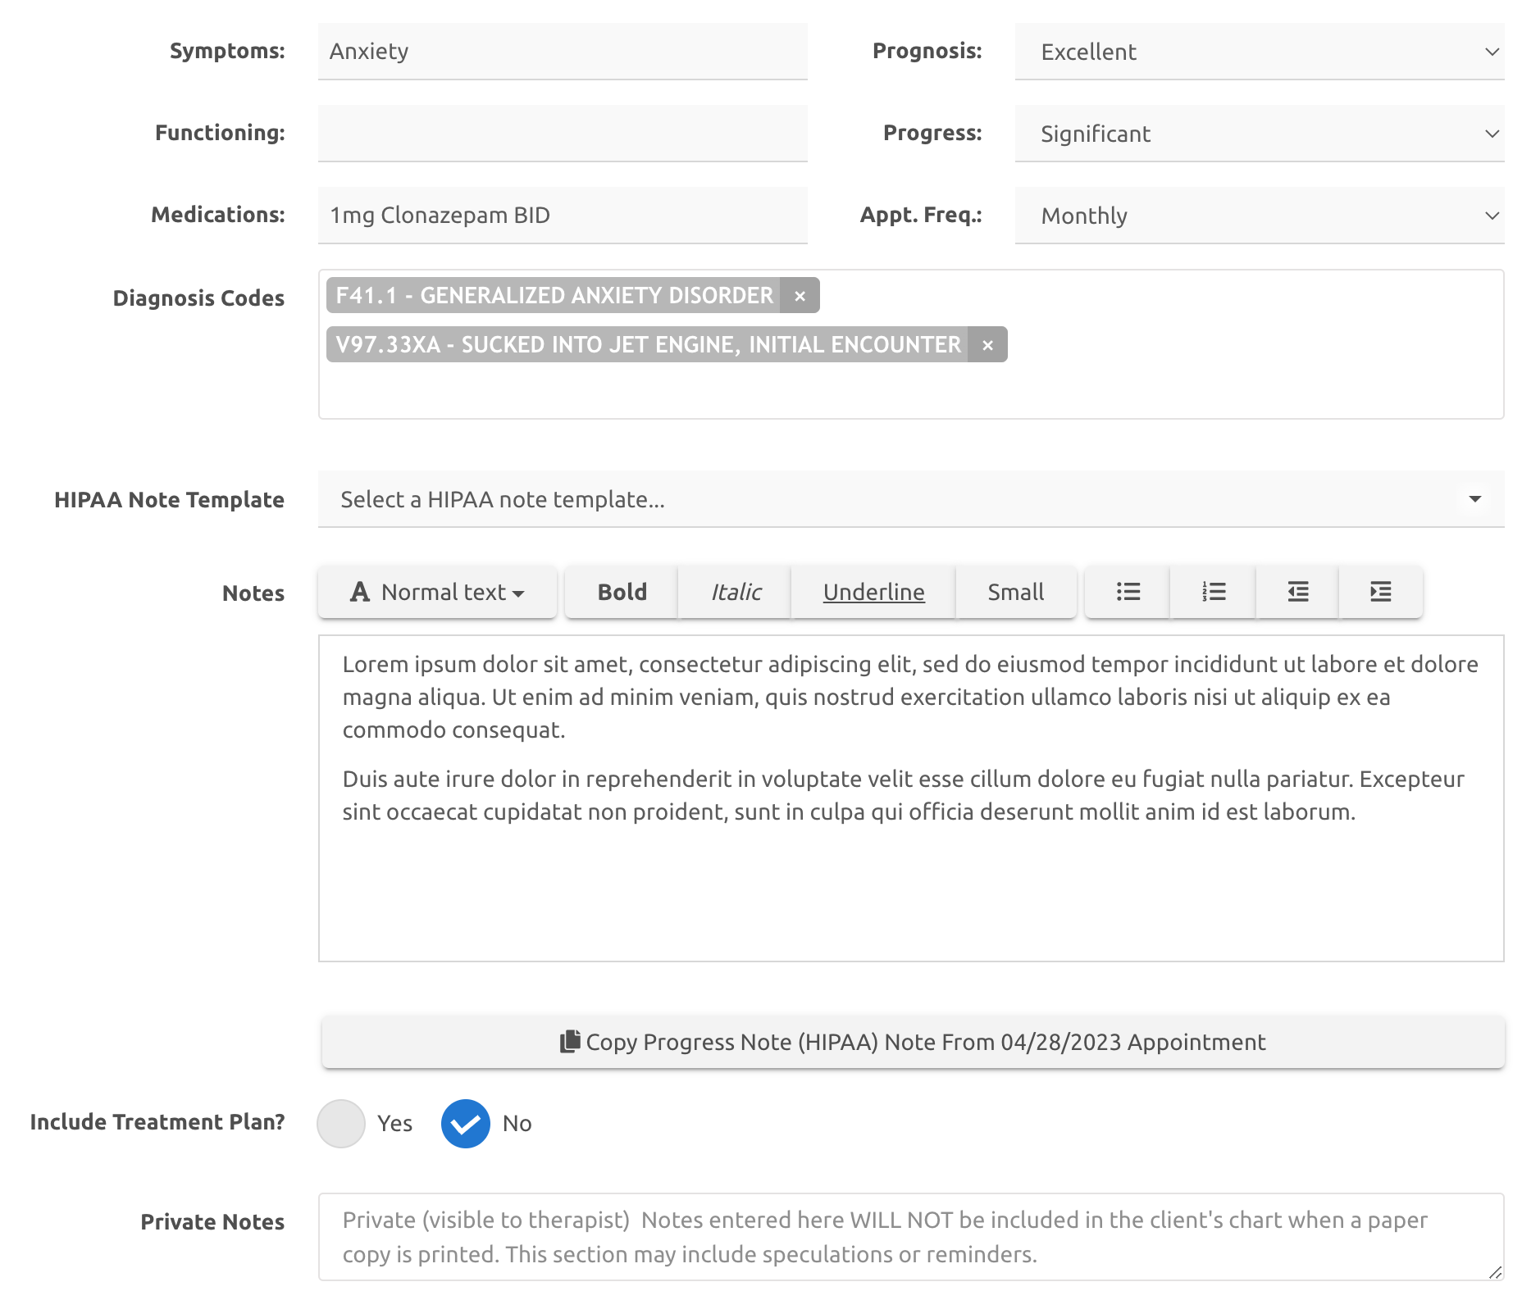The width and height of the screenshot is (1522, 1300).
Task: Click the 'Duis aute irure dolor' paragraph
Action: [903, 795]
